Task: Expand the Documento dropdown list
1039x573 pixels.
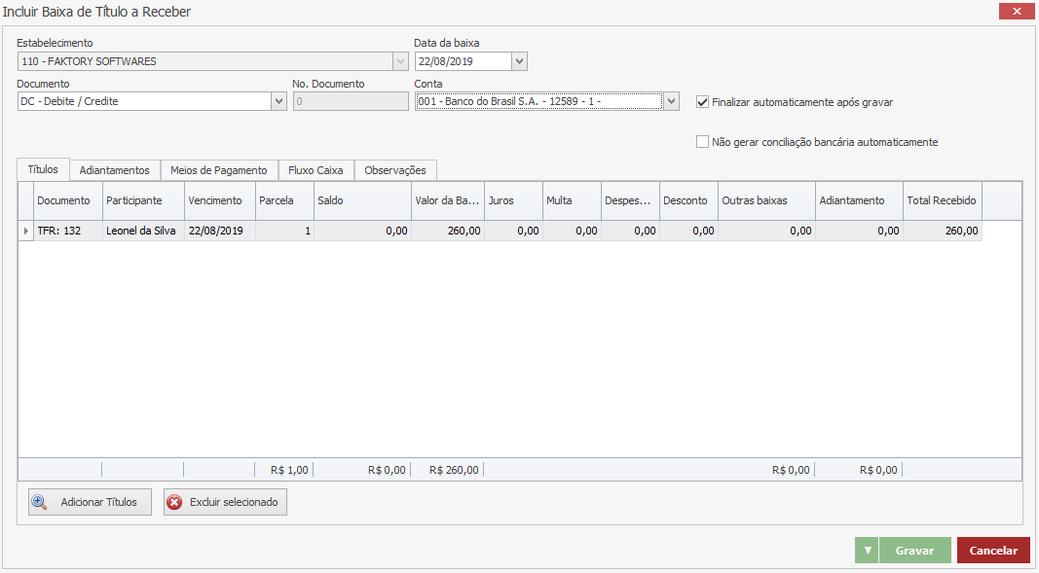Action: pyautogui.click(x=278, y=101)
